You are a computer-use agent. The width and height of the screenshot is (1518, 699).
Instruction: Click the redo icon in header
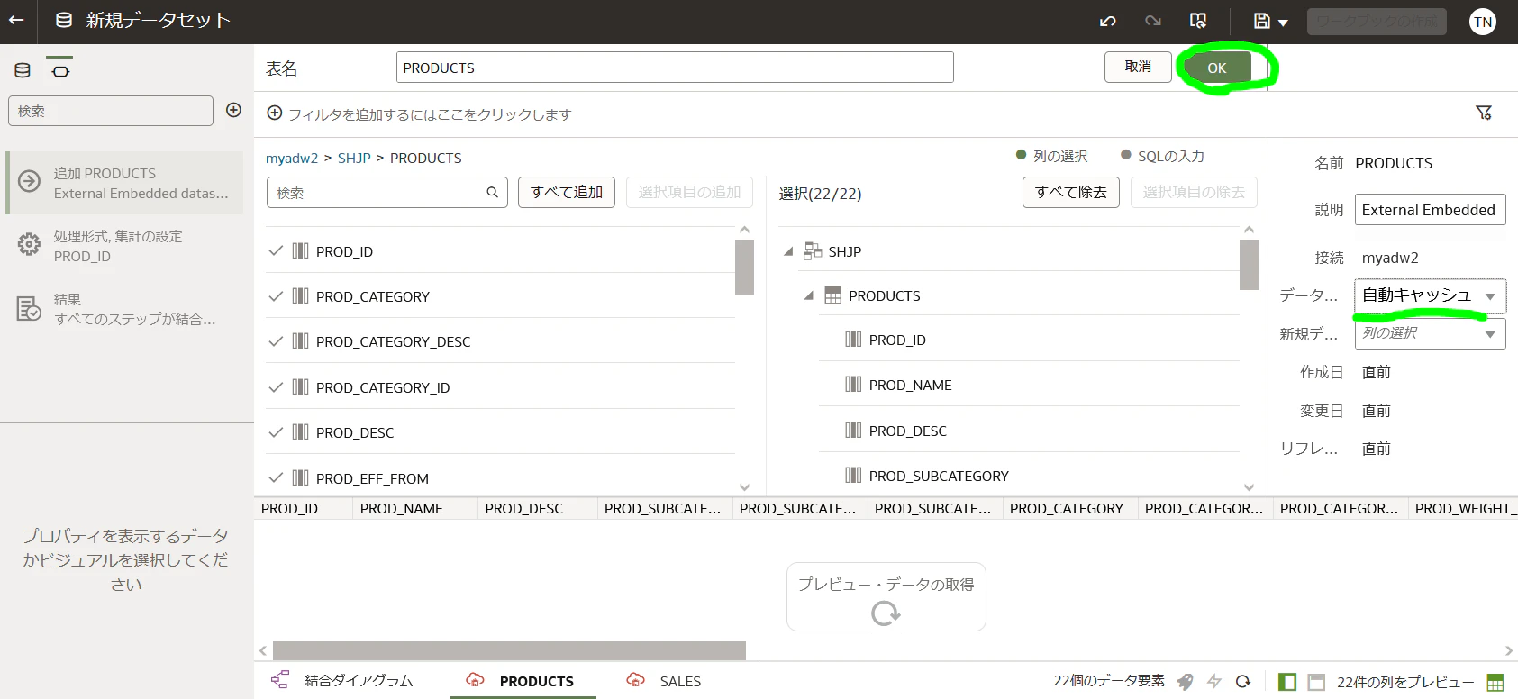(1153, 21)
